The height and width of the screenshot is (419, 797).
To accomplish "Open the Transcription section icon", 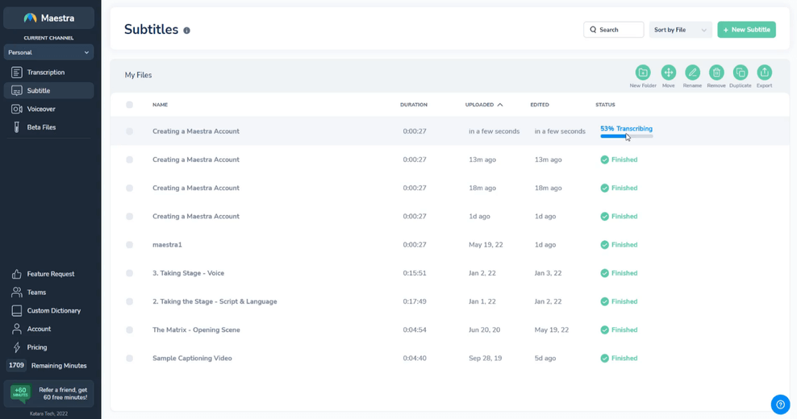I will pos(17,73).
